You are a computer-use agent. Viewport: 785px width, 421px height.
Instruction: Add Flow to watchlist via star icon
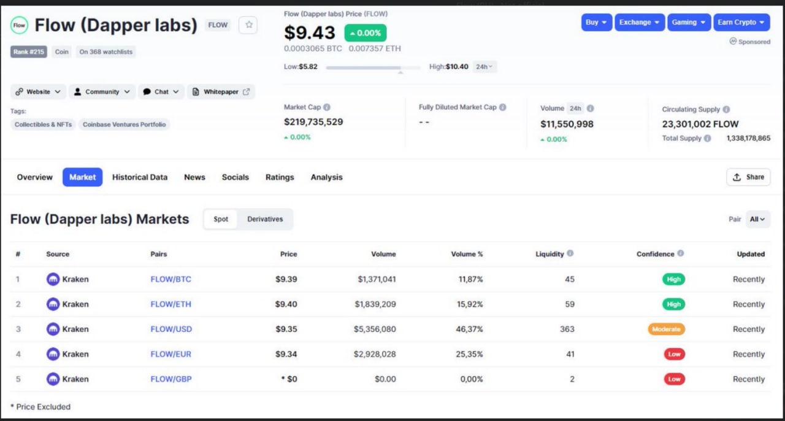pyautogui.click(x=248, y=25)
